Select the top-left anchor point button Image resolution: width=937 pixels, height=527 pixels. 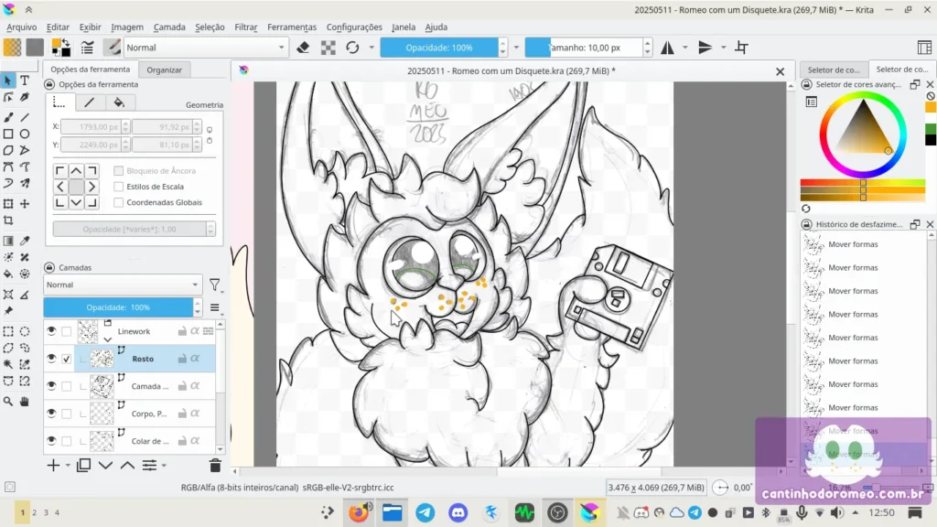coord(60,171)
